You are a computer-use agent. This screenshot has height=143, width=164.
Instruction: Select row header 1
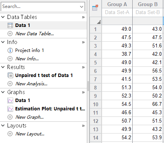click(96, 29)
